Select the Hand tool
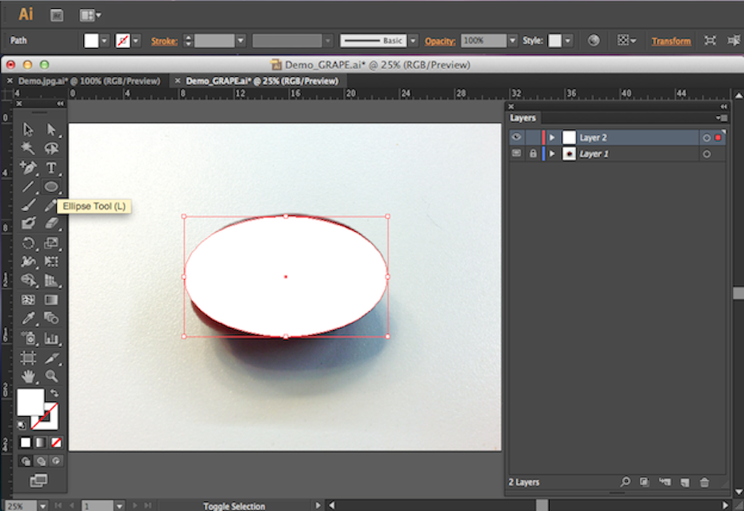This screenshot has height=511, width=744. (29, 376)
